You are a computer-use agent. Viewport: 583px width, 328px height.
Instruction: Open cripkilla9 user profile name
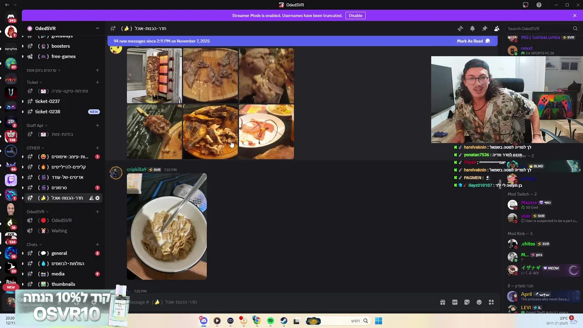click(x=137, y=169)
